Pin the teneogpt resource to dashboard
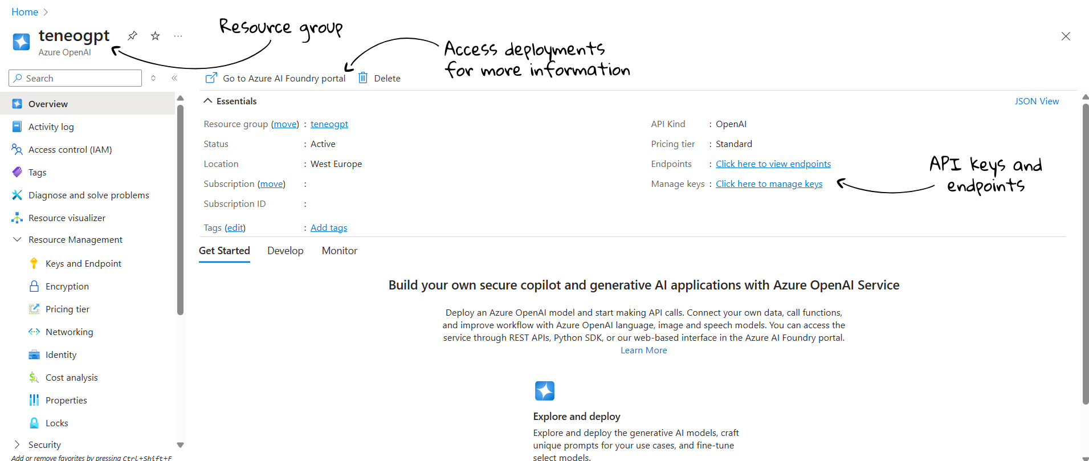 point(132,36)
